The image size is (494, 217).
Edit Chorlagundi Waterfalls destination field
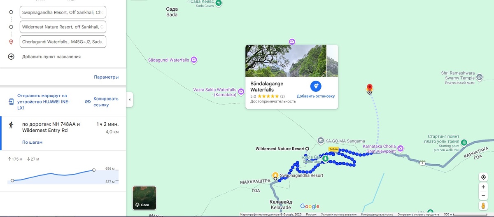point(63,42)
